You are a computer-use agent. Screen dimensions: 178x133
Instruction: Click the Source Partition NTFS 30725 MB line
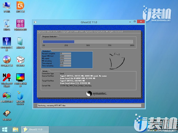83,76
